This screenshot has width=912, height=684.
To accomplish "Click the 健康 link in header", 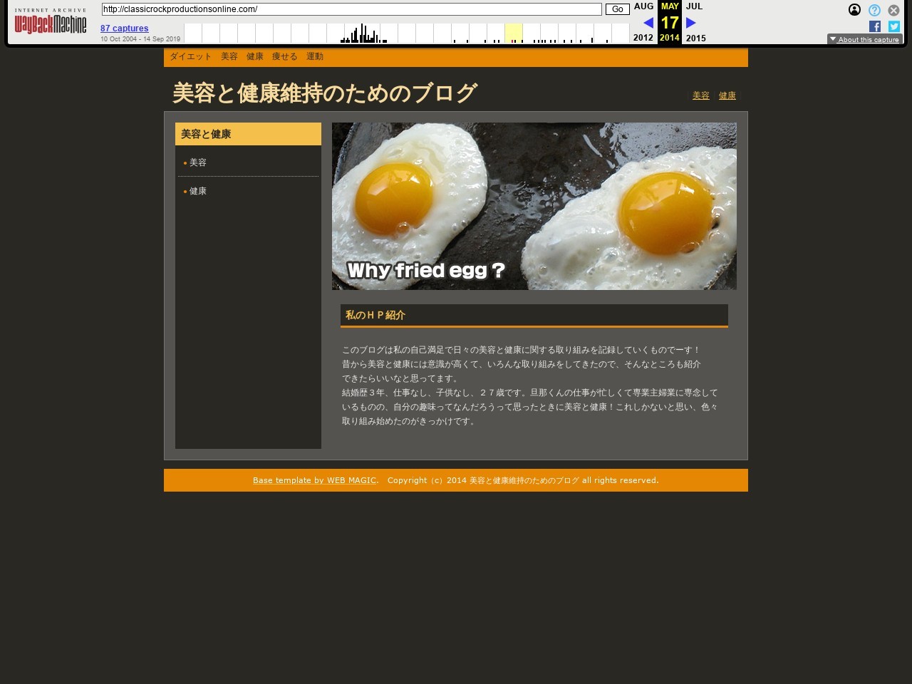I will tap(727, 95).
